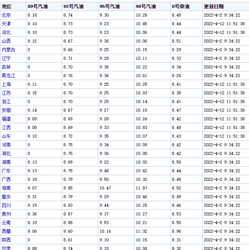Open the 海南 region link
This screenshot has width=249, height=250.
click(6, 188)
